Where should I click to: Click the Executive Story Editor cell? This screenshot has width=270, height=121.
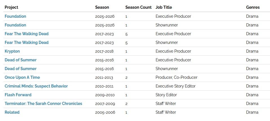(175, 86)
